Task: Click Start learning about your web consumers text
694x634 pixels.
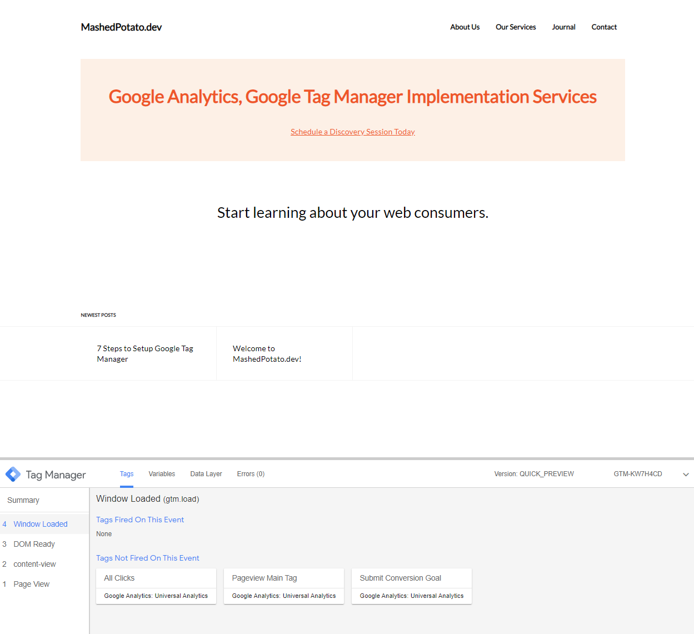Action: point(353,213)
